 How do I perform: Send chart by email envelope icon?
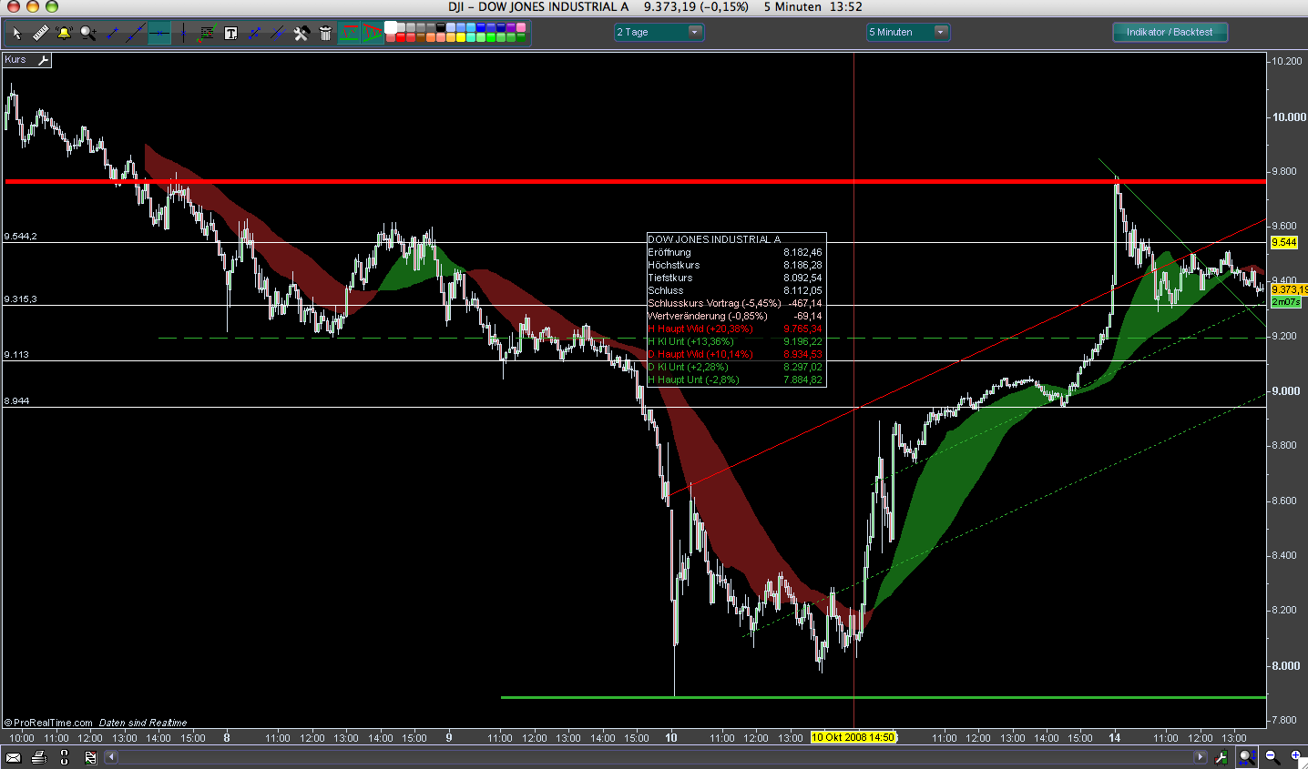point(14,757)
